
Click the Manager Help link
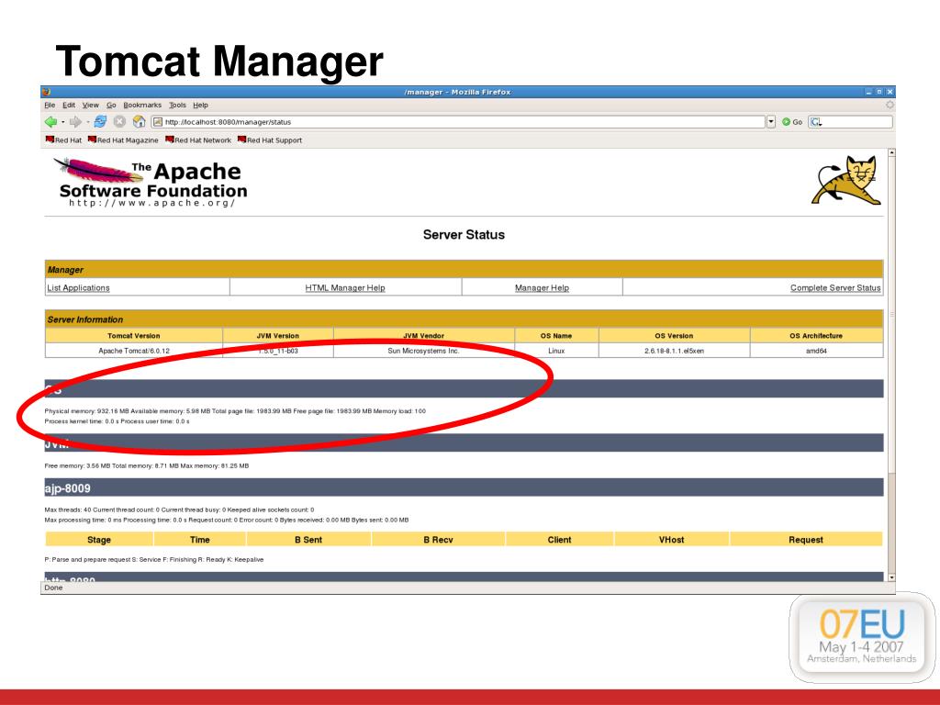542,287
